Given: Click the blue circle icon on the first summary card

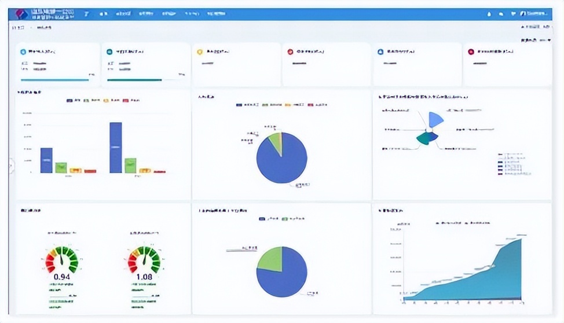Looking at the screenshot, I should pos(23,52).
